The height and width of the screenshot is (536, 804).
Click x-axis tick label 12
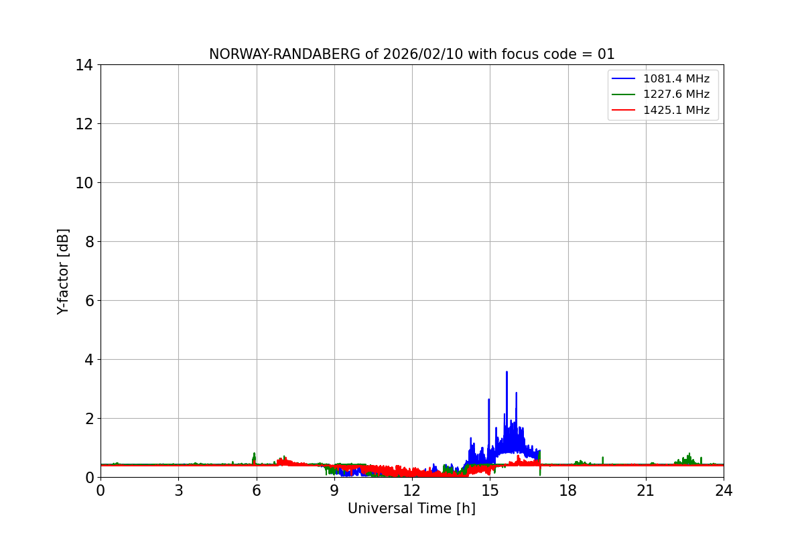(x=412, y=490)
